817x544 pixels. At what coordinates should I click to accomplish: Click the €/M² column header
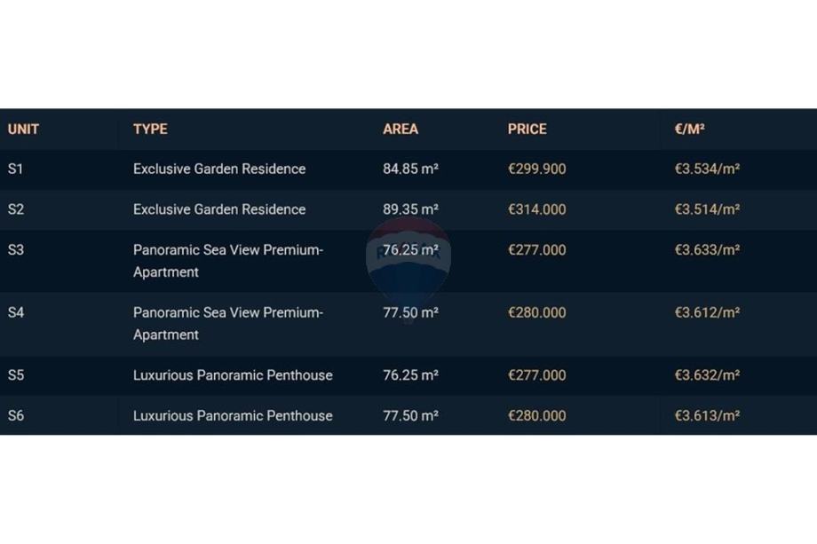689,129
